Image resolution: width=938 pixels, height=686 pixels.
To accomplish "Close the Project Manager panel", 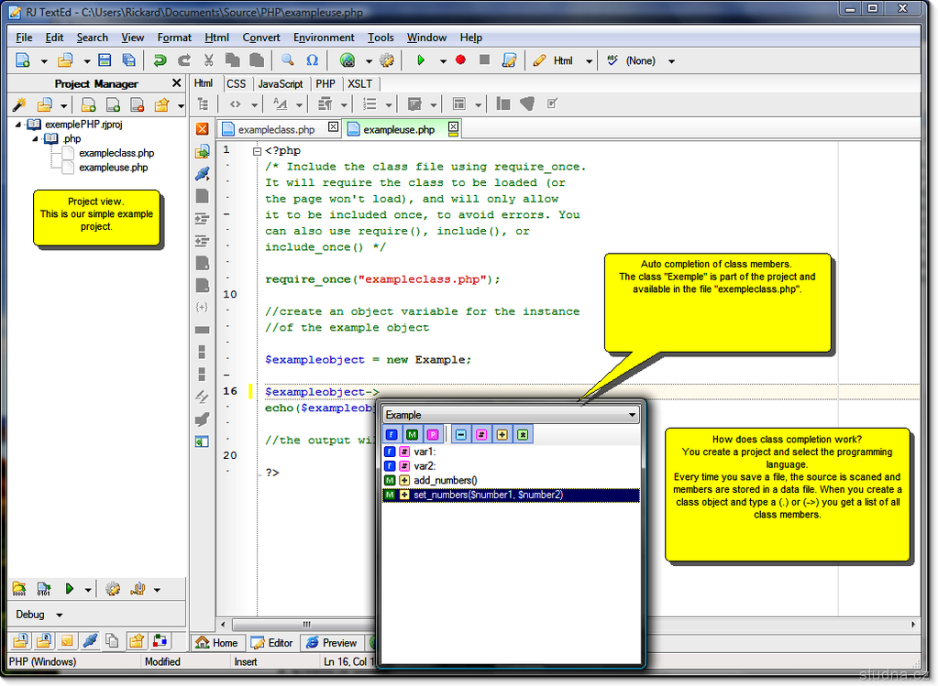I will [177, 83].
